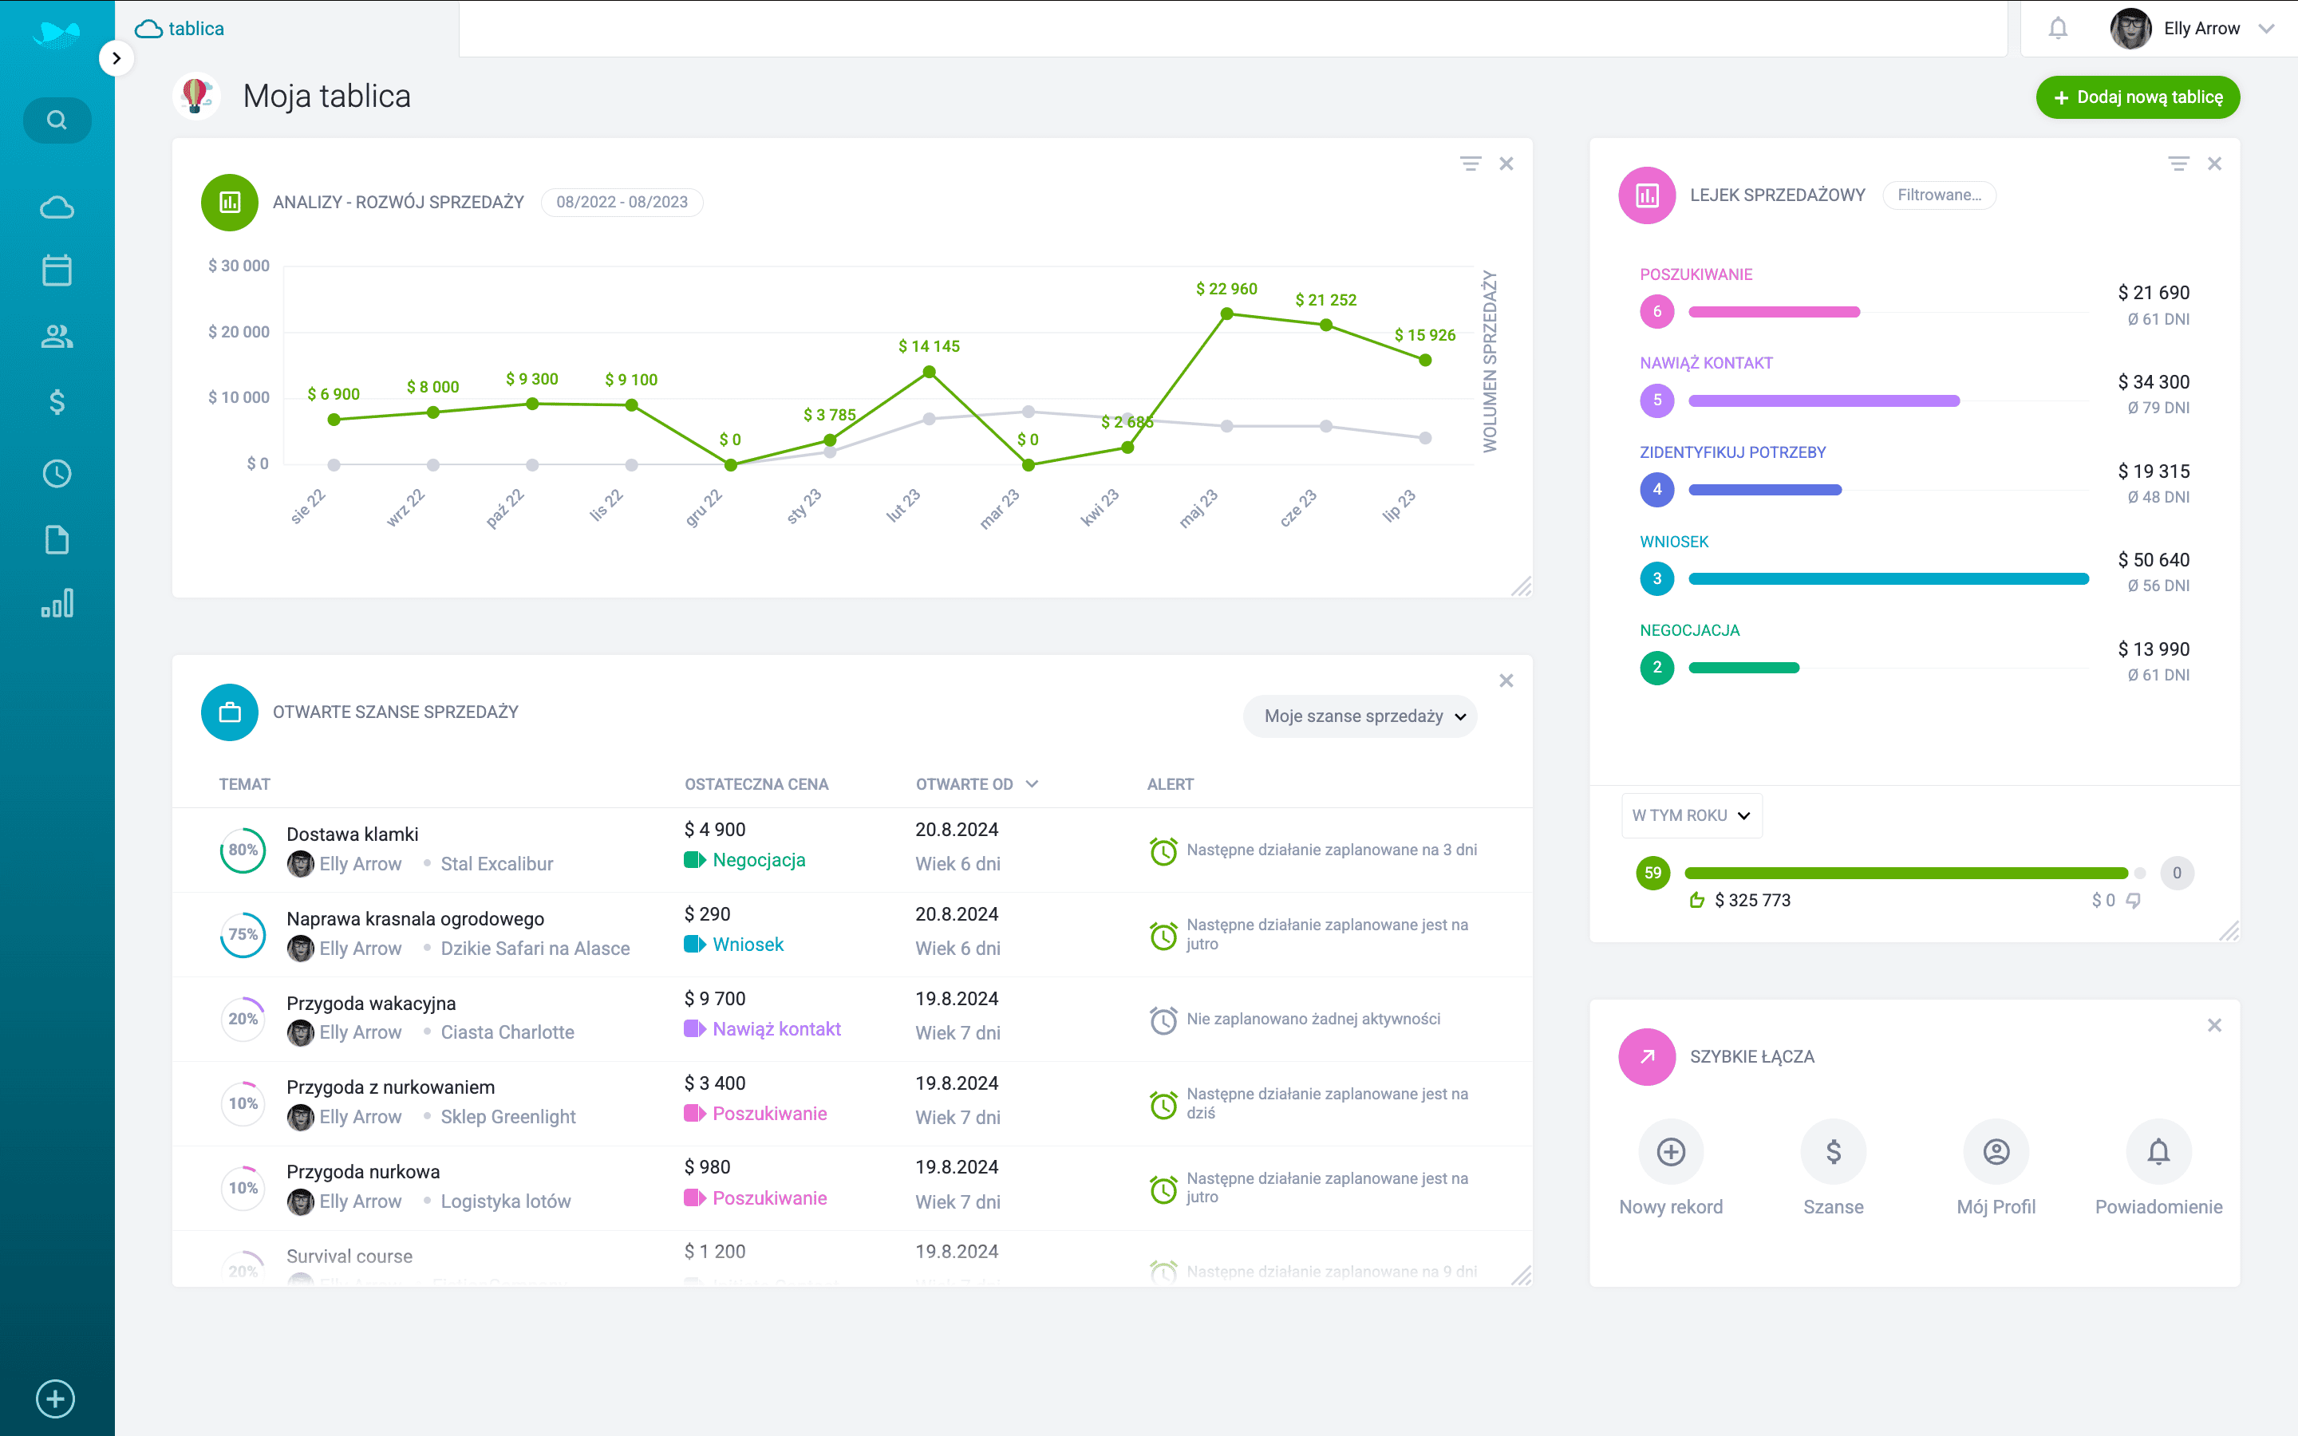Open the activity history clock icon

tap(57, 472)
